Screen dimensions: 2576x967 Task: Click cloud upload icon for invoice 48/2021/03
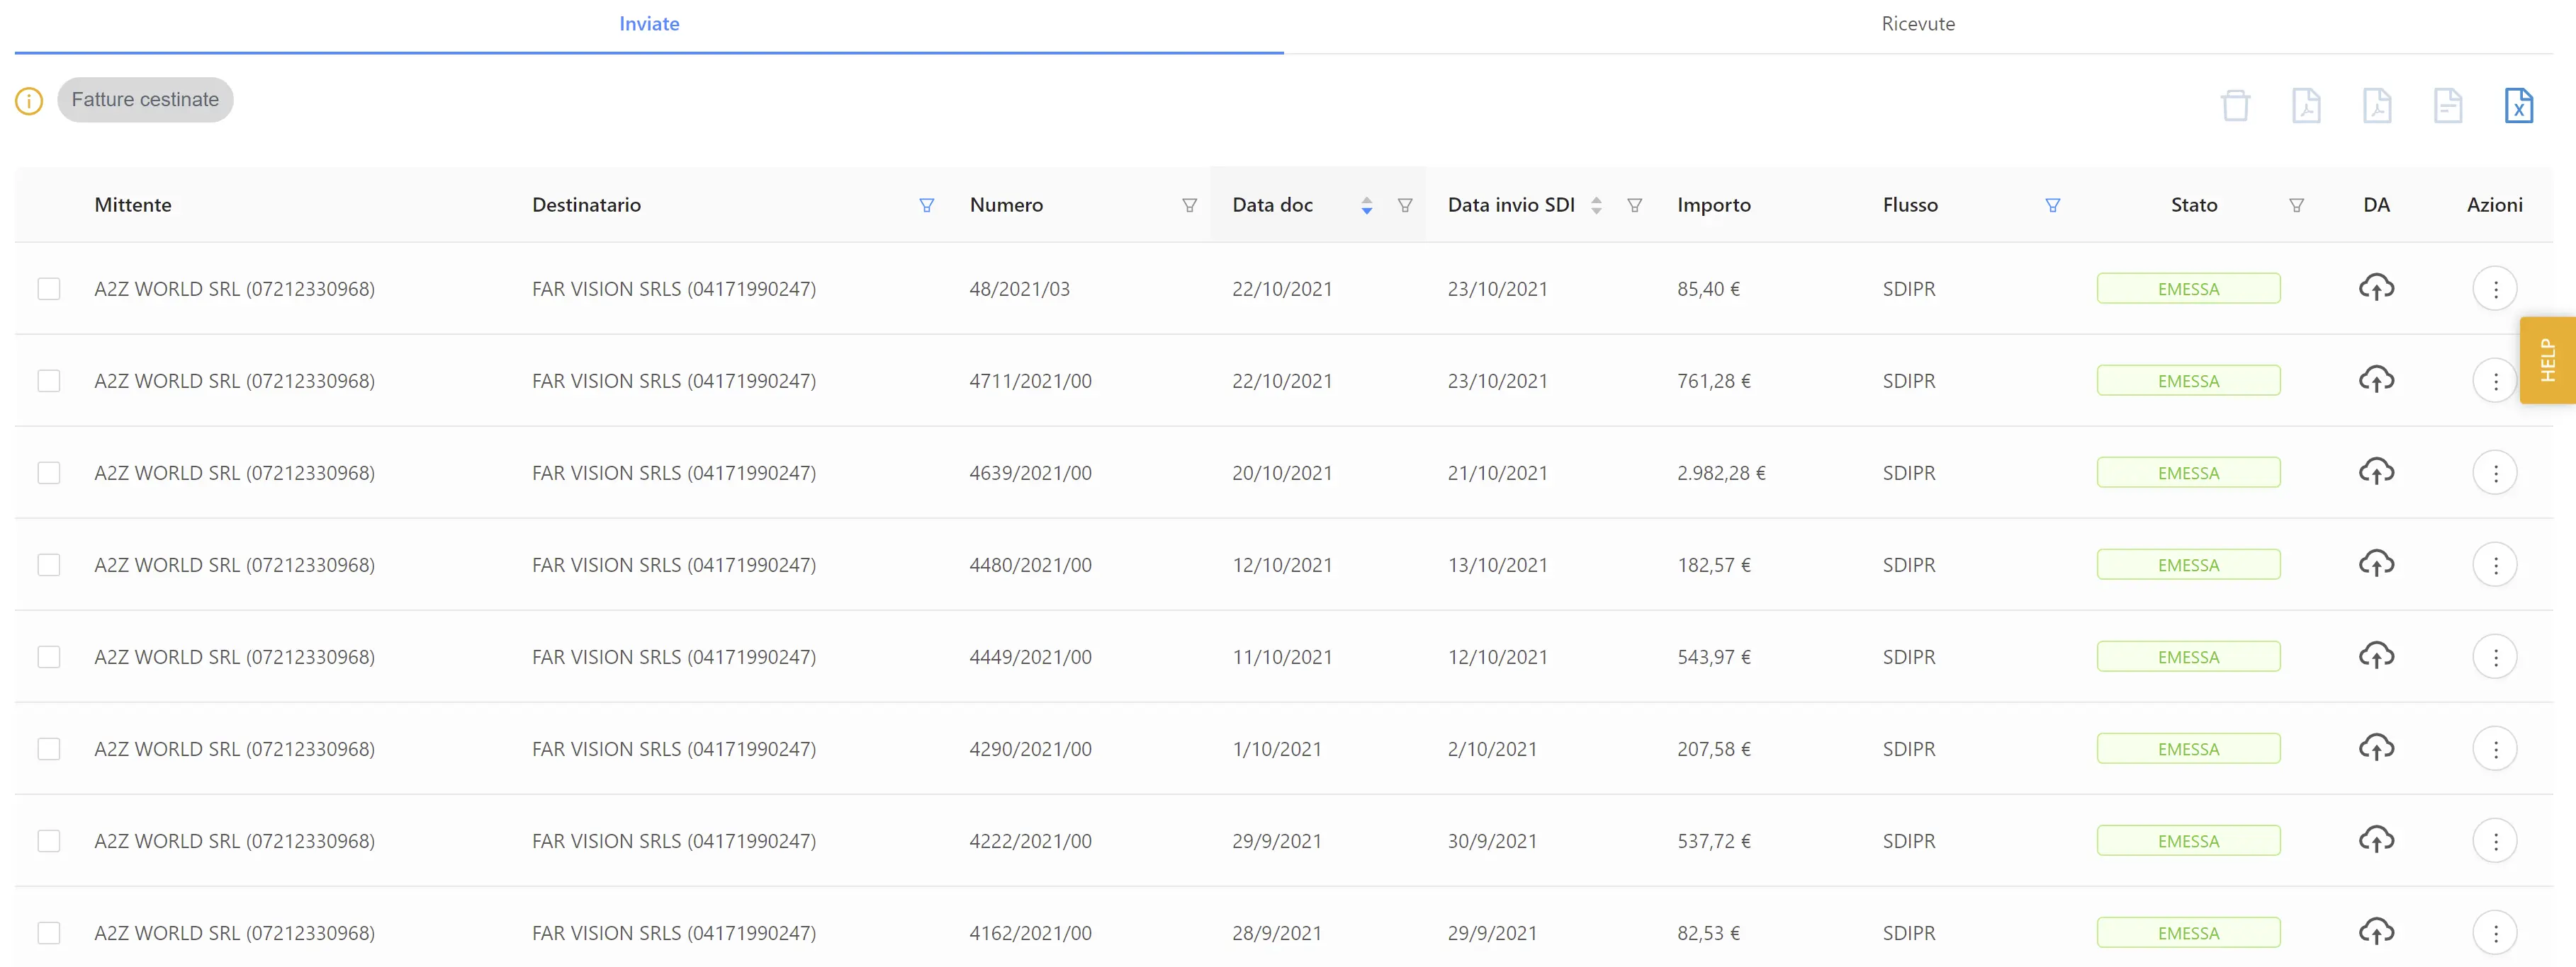pyautogui.click(x=2376, y=289)
